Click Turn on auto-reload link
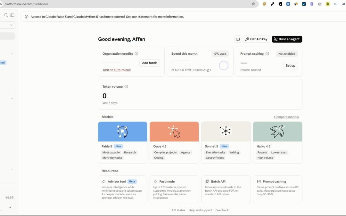 click(x=117, y=70)
